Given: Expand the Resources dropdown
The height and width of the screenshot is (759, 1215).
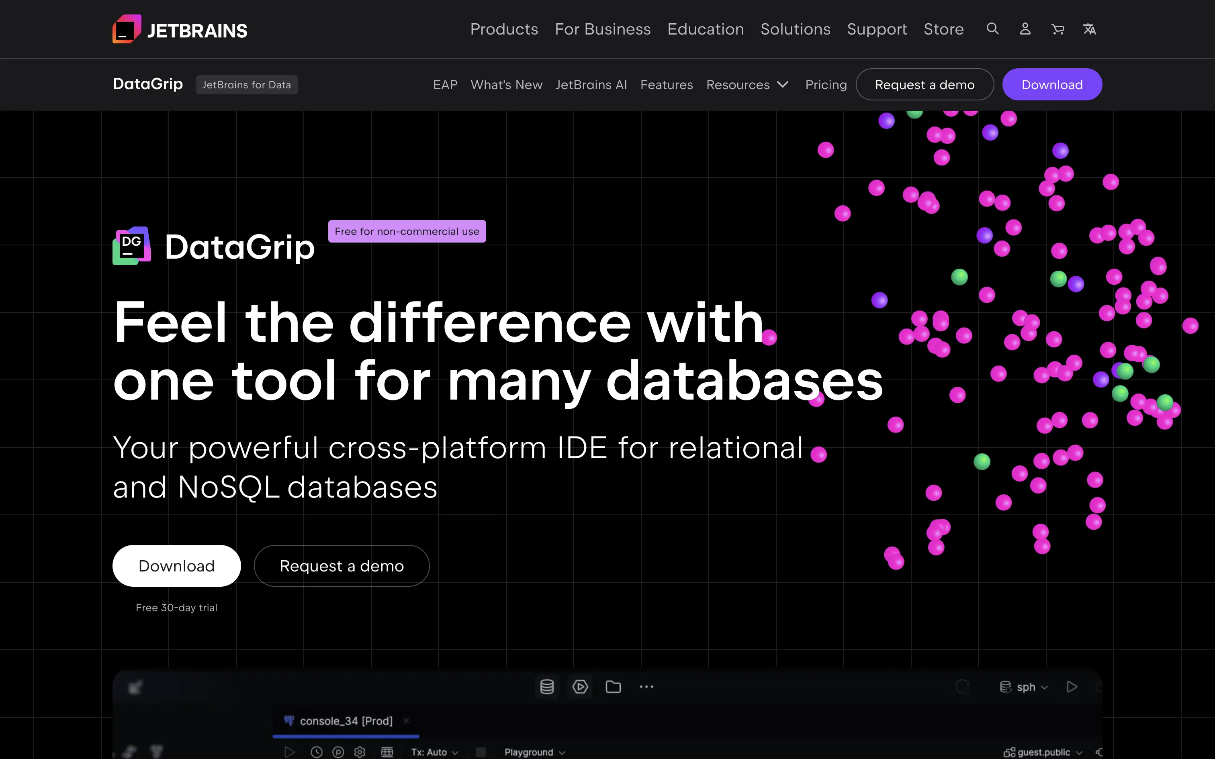Looking at the screenshot, I should (748, 84).
